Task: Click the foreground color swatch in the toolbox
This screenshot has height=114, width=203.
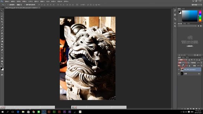Action: tap(1, 68)
